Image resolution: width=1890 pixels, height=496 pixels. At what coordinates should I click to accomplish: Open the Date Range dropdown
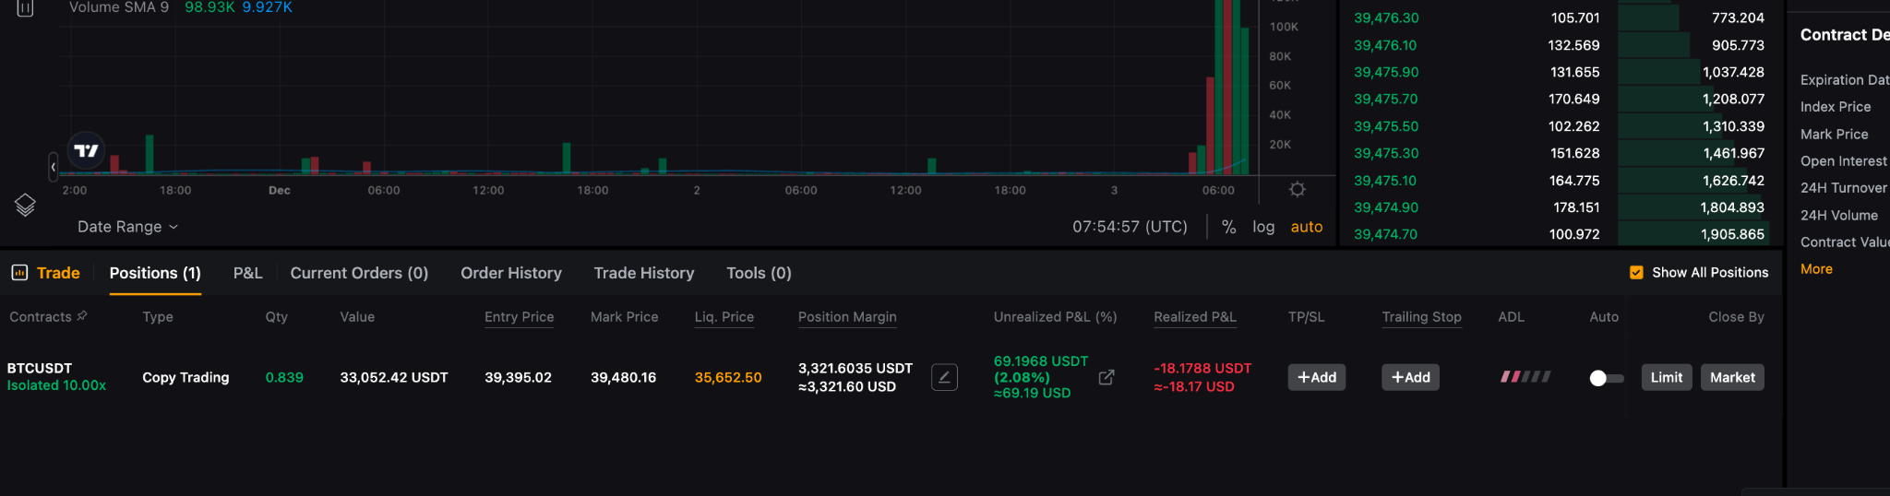coord(127,227)
